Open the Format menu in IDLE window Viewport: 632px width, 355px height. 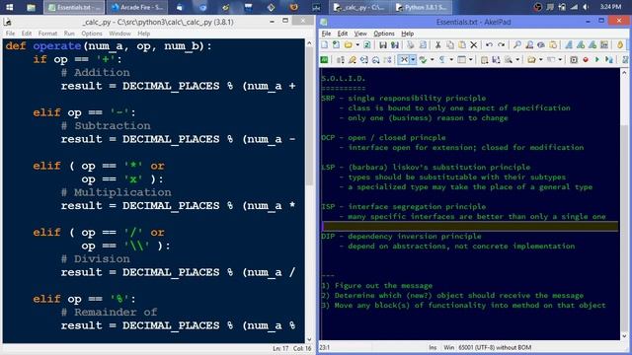pyautogui.click(x=47, y=34)
